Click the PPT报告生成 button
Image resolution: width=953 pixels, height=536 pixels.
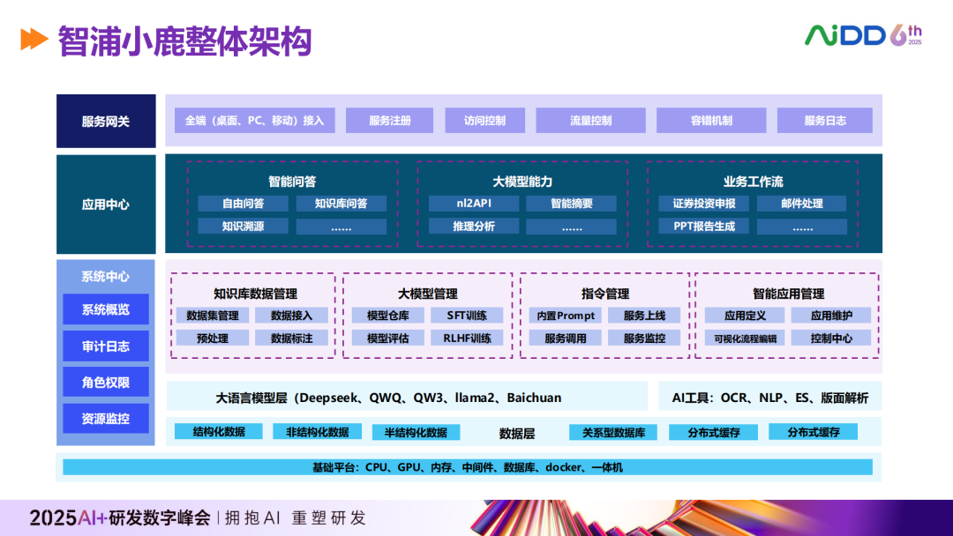coord(706,226)
